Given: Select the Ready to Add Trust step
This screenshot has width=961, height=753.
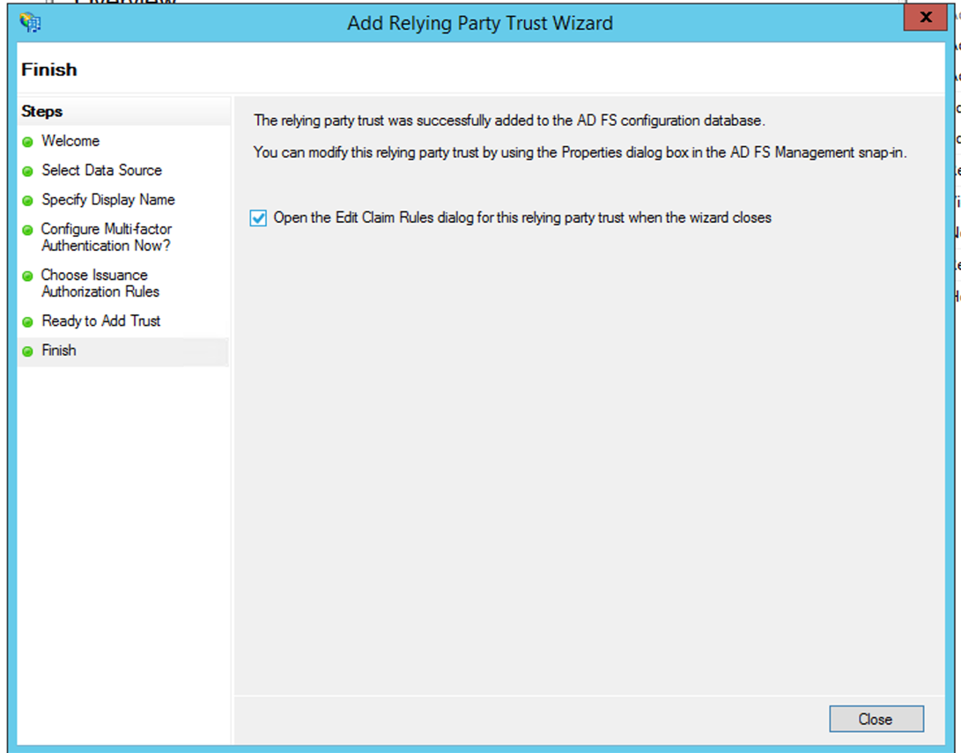Looking at the screenshot, I should (x=101, y=321).
